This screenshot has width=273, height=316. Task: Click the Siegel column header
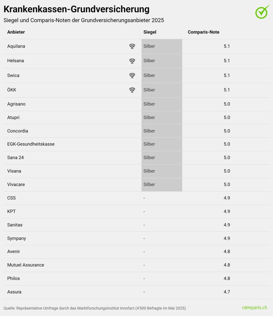click(150, 32)
